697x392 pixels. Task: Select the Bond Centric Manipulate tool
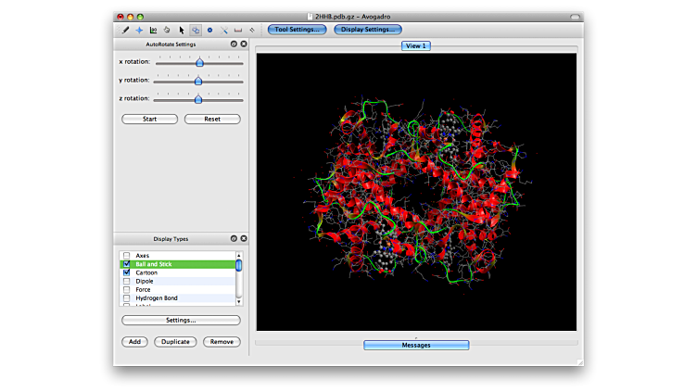153,30
